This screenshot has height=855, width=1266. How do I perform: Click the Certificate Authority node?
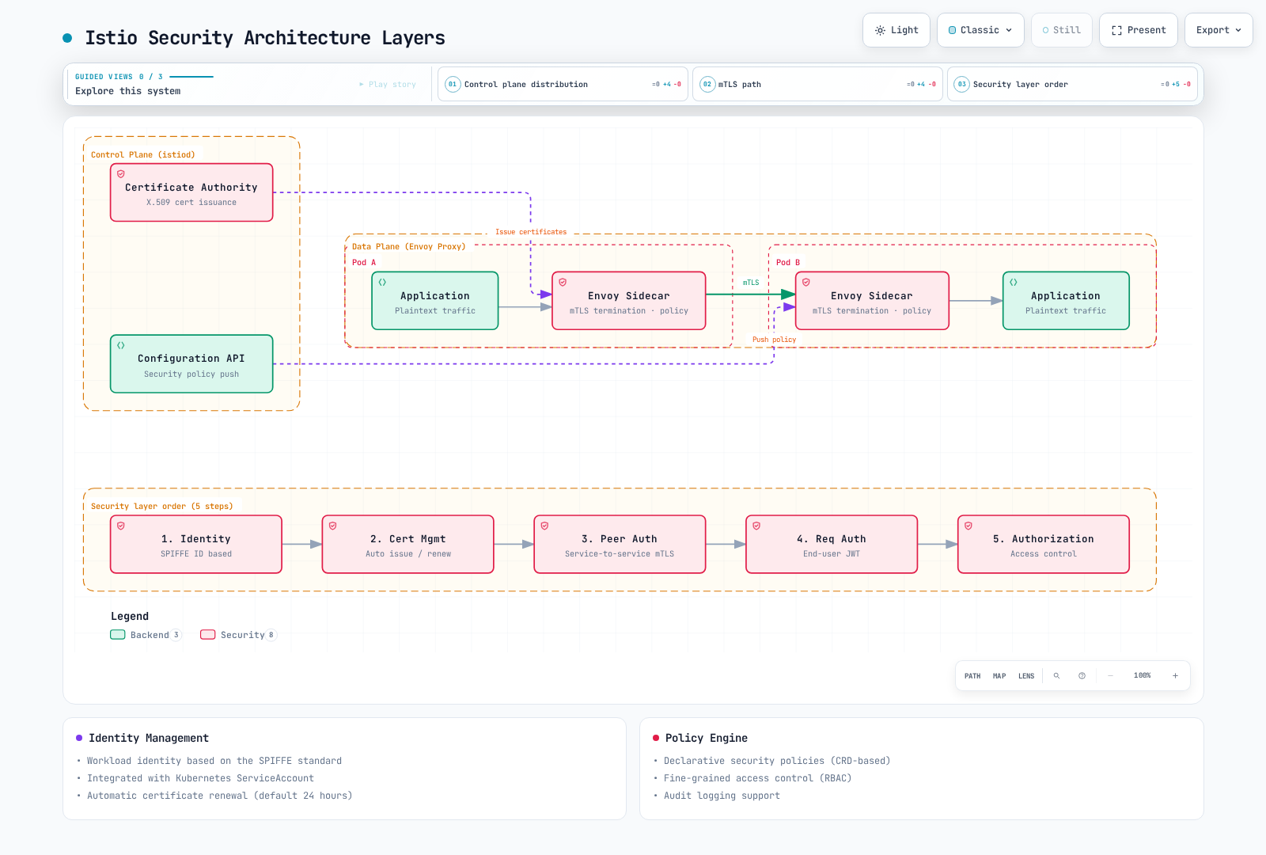point(191,192)
